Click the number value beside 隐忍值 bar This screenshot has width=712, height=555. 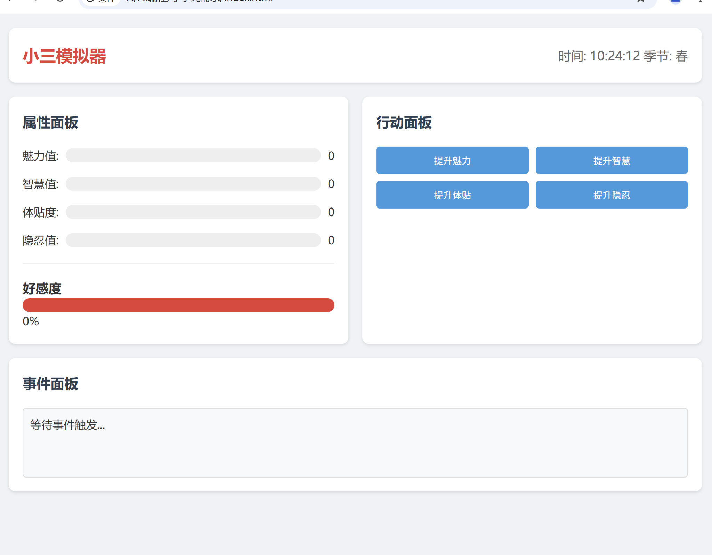tap(331, 240)
